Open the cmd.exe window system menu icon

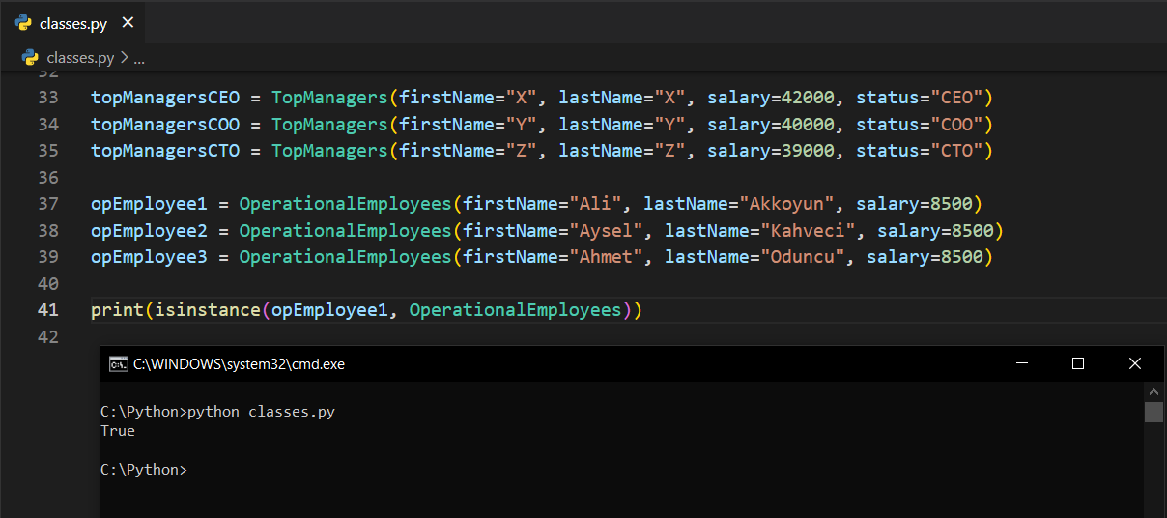119,364
